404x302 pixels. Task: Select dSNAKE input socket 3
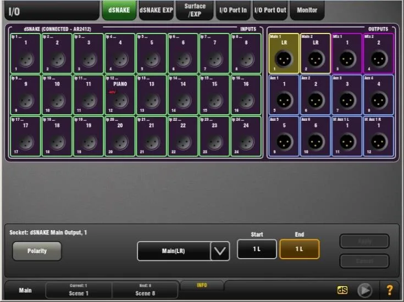(88, 54)
